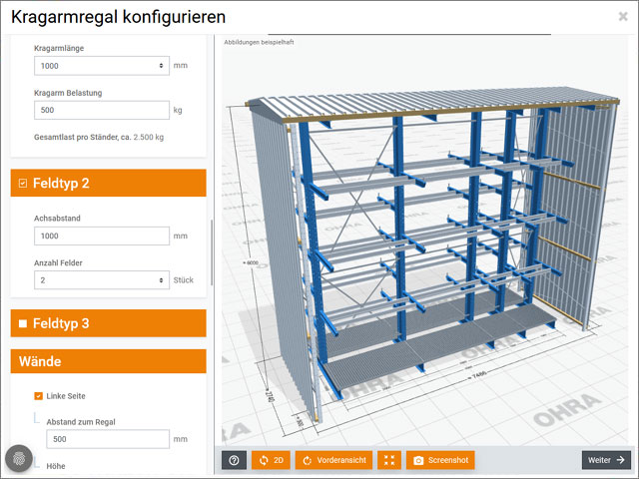The image size is (639, 479).
Task: Focus the Abstand zum Regal input field
Action: point(107,439)
